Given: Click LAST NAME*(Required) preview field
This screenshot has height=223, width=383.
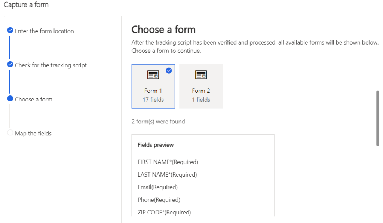Looking at the screenshot, I should coord(167,174).
